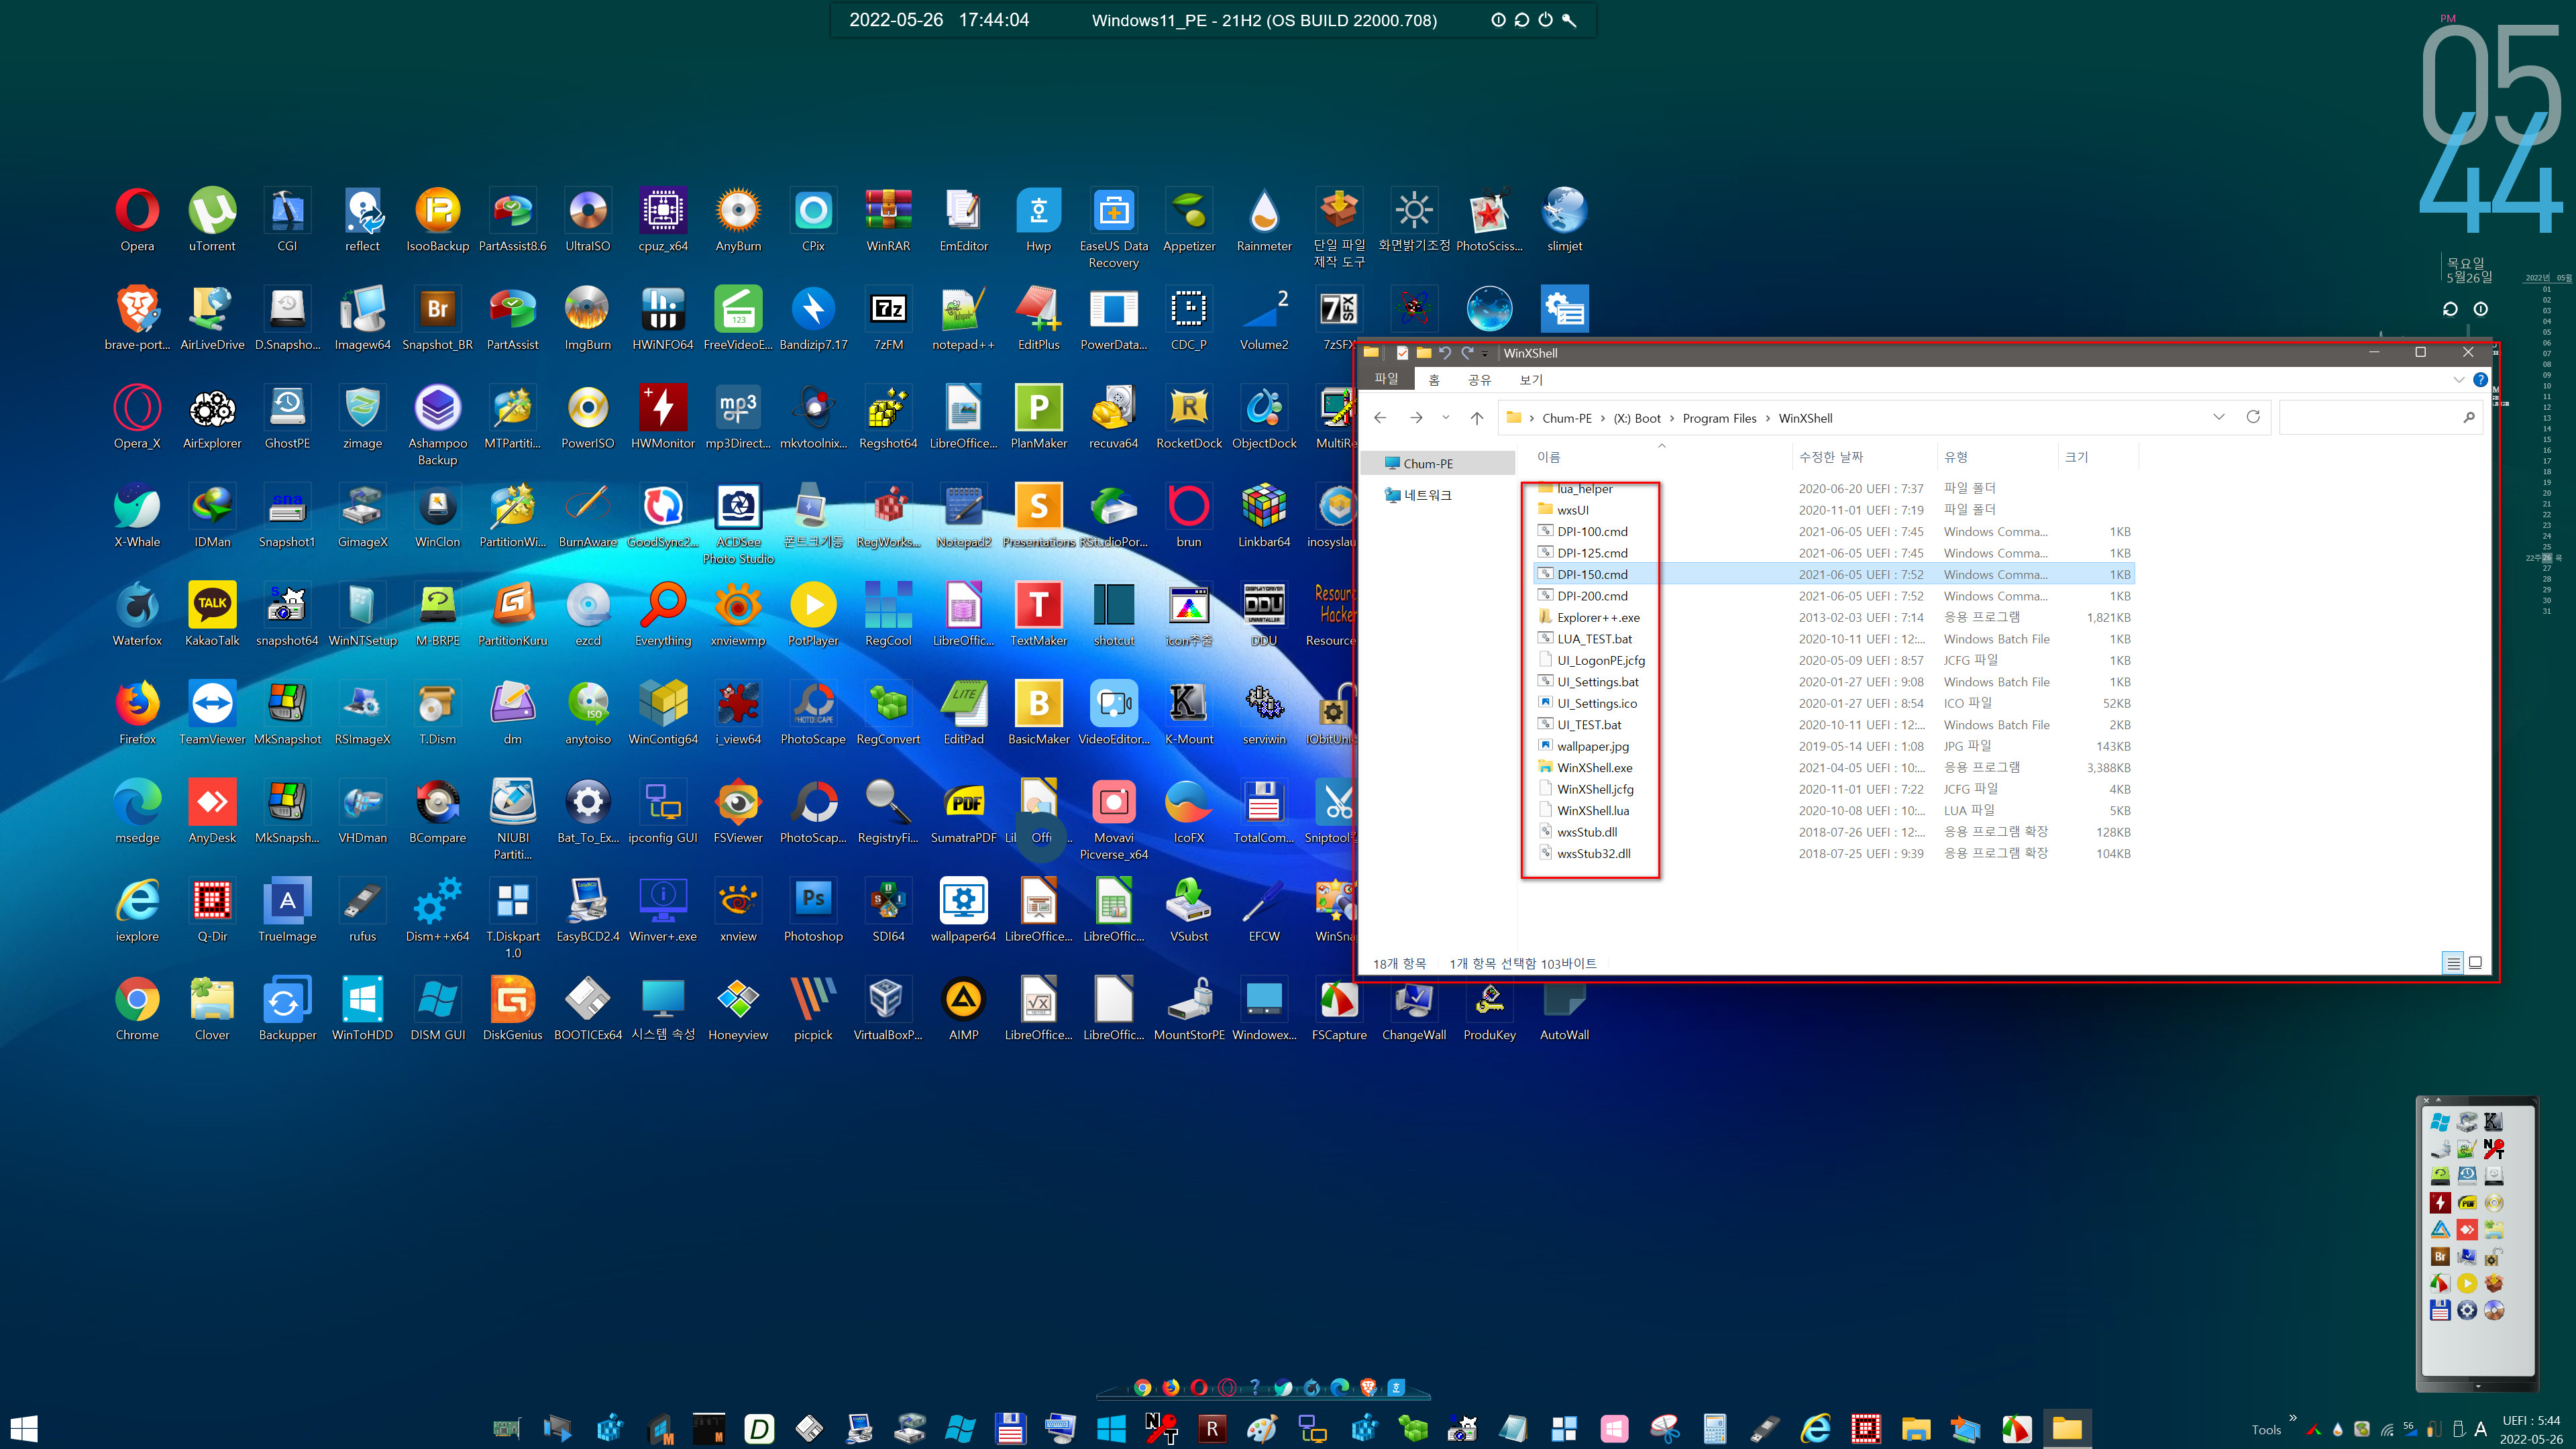Launch RocketDock desktop shortcut
Viewport: 2576px width, 1449px height.
pyautogui.click(x=1188, y=417)
